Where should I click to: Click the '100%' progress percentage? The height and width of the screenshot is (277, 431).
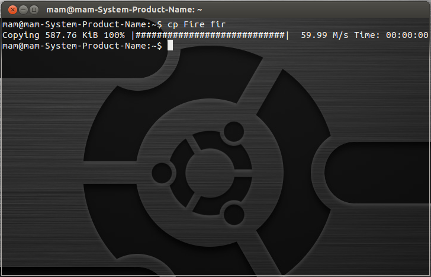click(x=113, y=35)
